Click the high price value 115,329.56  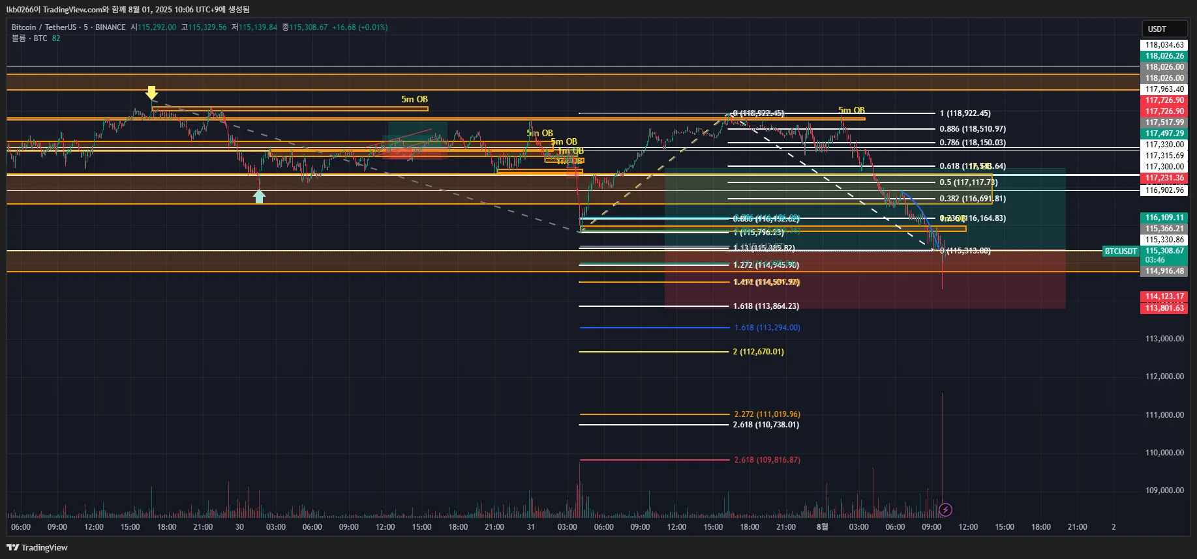[x=207, y=27]
